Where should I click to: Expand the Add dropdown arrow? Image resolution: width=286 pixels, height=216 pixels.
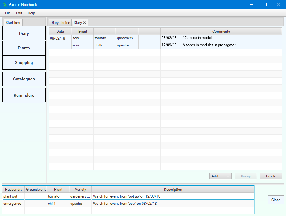click(228, 176)
